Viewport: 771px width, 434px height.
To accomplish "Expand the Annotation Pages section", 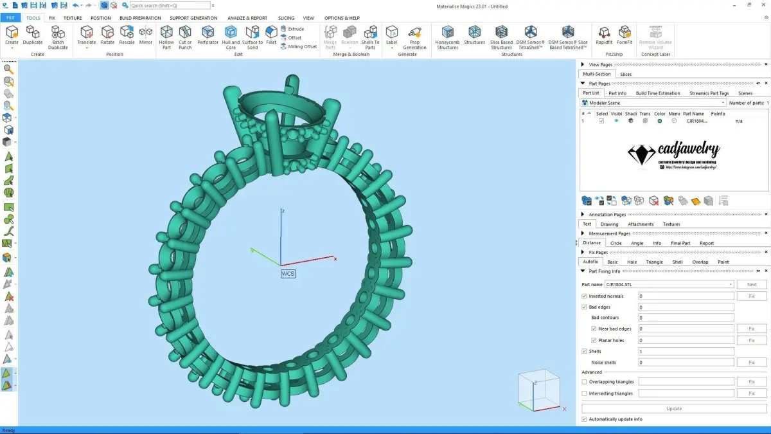I will click(x=583, y=215).
